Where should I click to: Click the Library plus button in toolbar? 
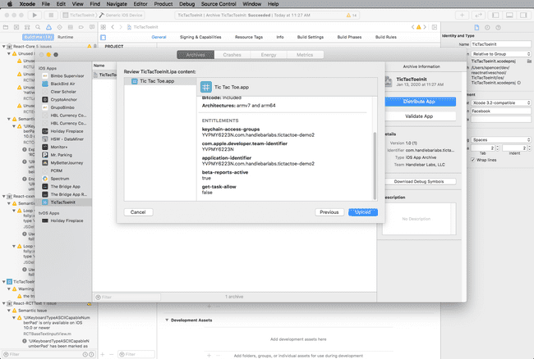pyautogui.click(x=463, y=15)
